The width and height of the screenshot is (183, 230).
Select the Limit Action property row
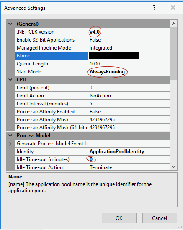(x=93, y=96)
